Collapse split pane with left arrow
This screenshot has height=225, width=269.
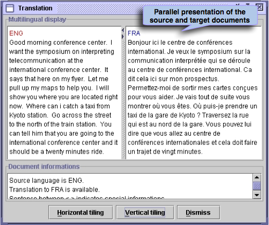(x=123, y=30)
